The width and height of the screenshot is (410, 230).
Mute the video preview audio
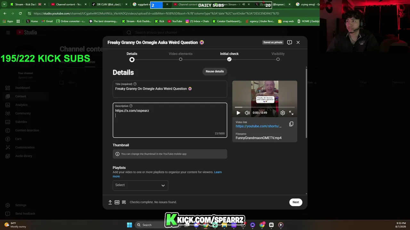click(247, 113)
